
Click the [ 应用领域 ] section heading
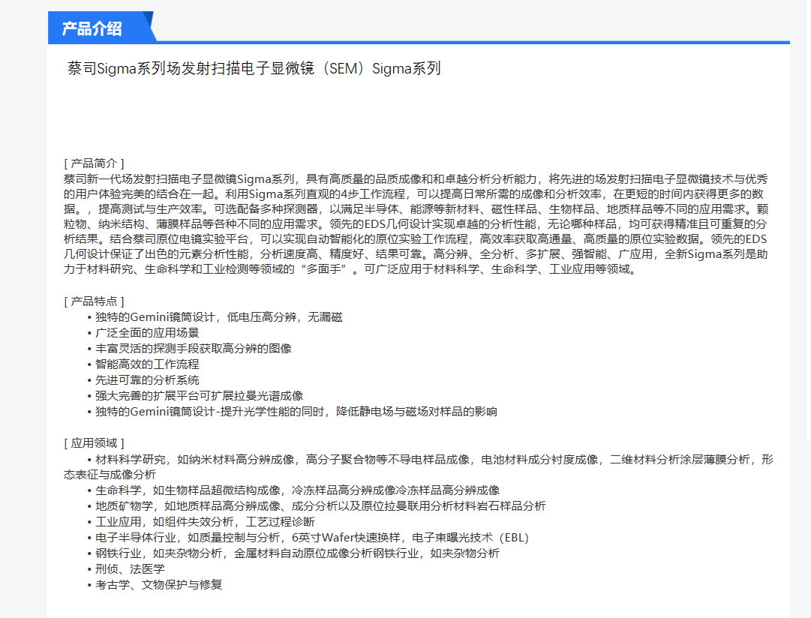point(94,443)
